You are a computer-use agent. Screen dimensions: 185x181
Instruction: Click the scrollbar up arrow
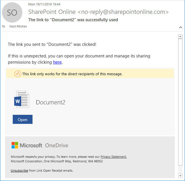click(180, 37)
